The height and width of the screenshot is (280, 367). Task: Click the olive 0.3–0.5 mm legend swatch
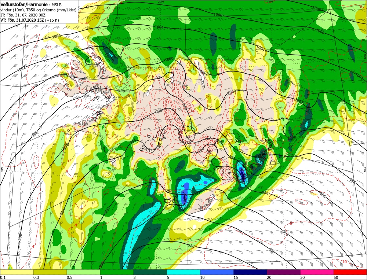click(50, 272)
